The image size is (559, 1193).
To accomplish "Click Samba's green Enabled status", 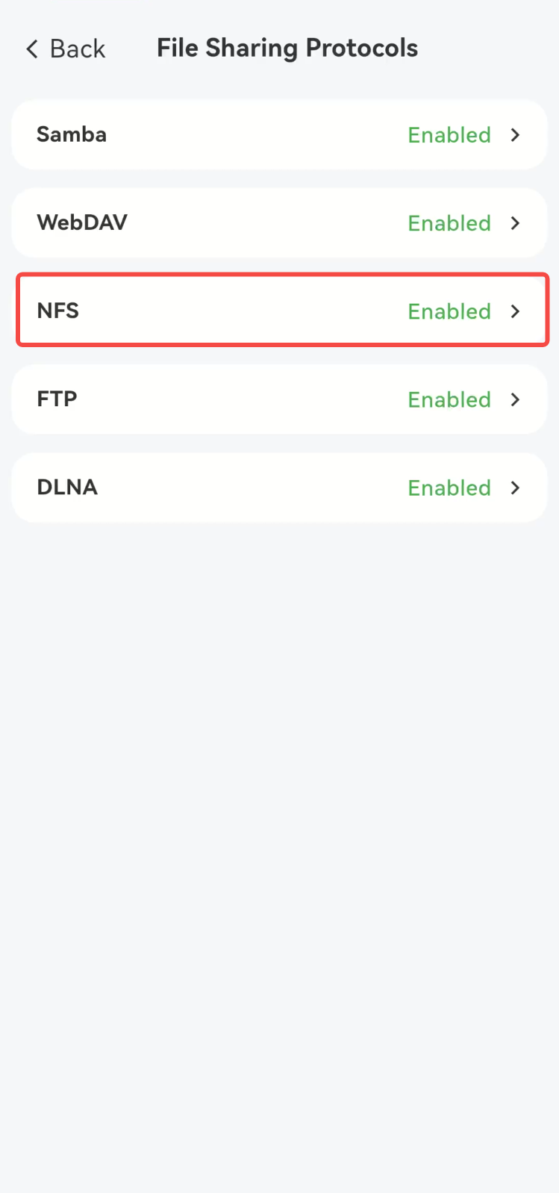I will (449, 135).
